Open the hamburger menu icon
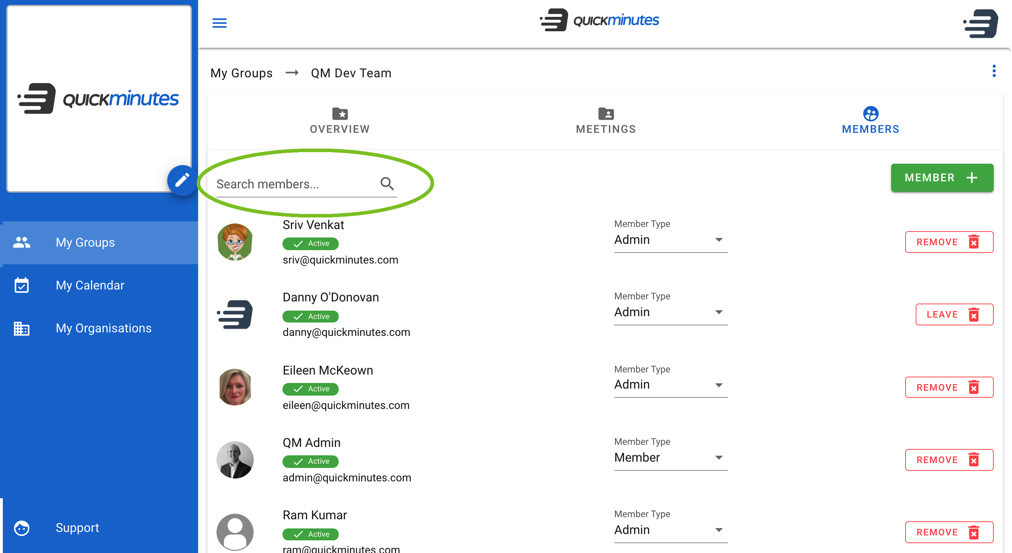Screen dimensions: 1012x553 click(x=219, y=23)
